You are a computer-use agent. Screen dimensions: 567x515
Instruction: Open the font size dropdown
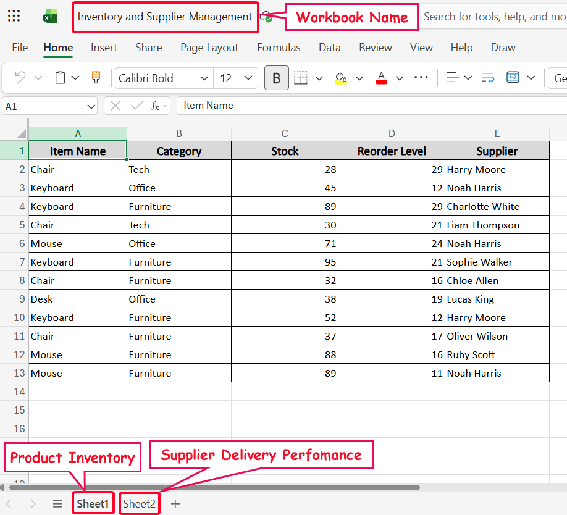pyautogui.click(x=248, y=78)
